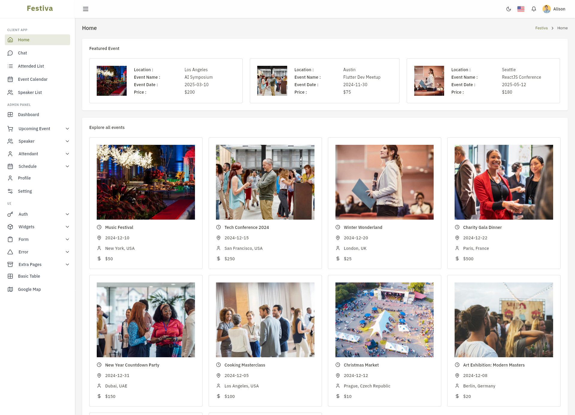575x415 pixels.
Task: Expand the Auth submenu chevron
Action: tap(67, 214)
